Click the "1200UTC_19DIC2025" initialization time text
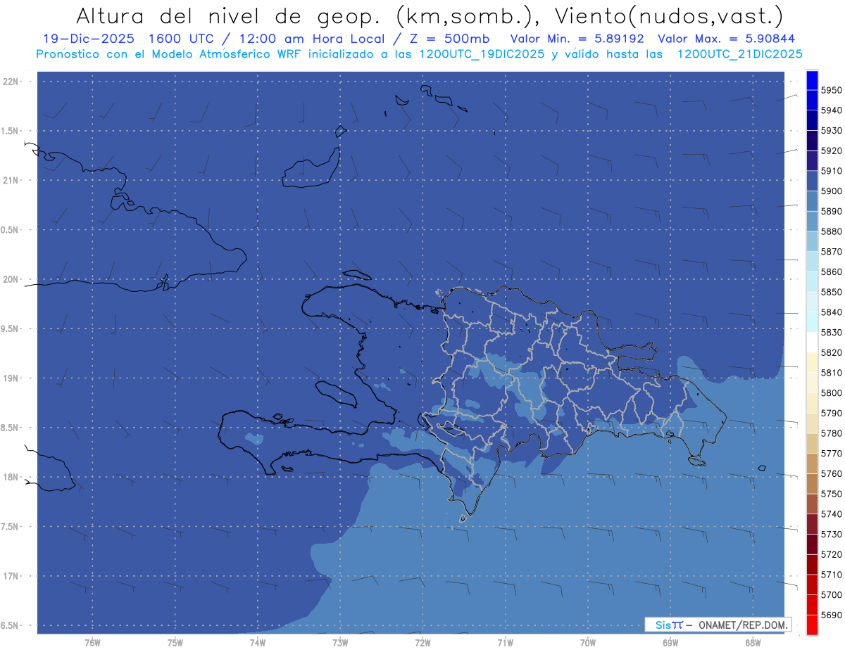The height and width of the screenshot is (652, 845). 480,54
